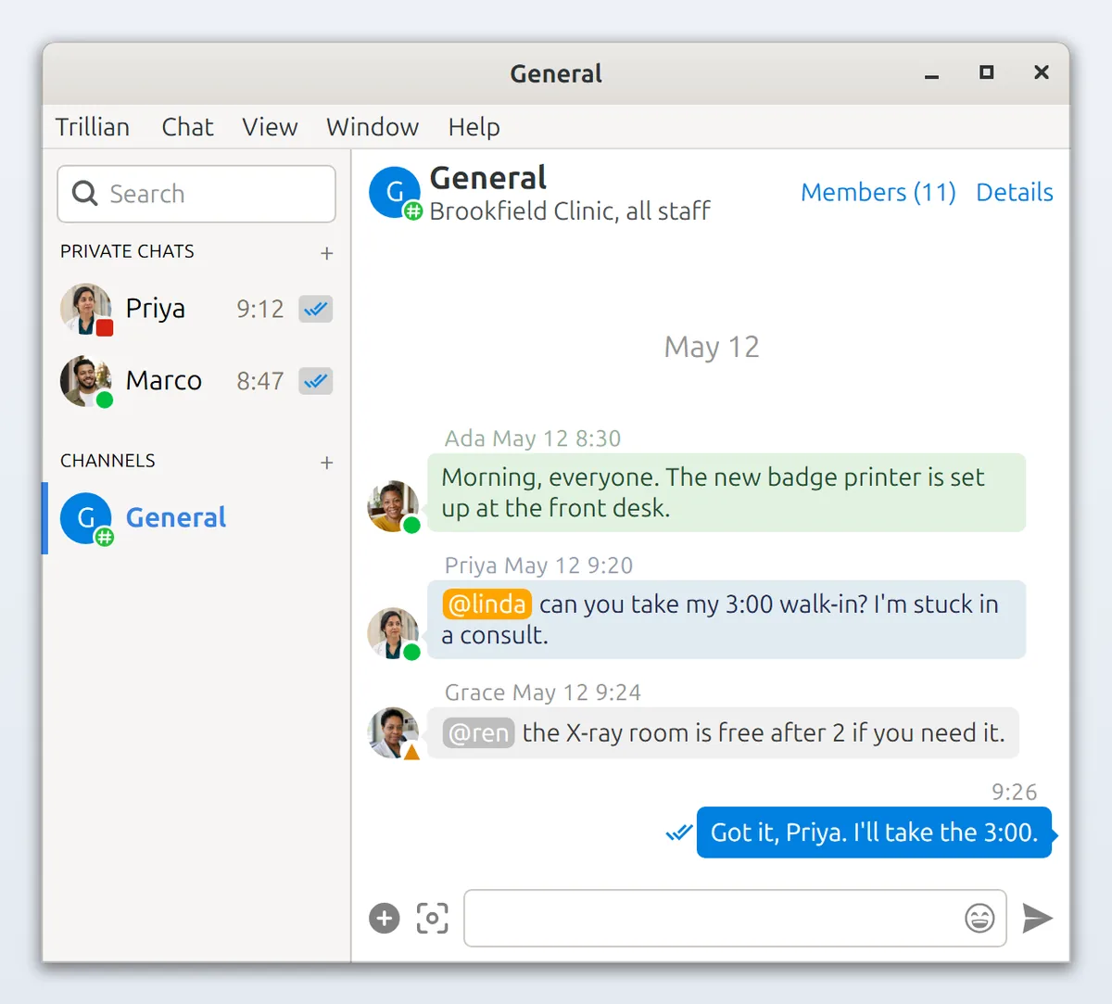Click into the message input field
The width and height of the screenshot is (1112, 1004).
tap(712, 918)
